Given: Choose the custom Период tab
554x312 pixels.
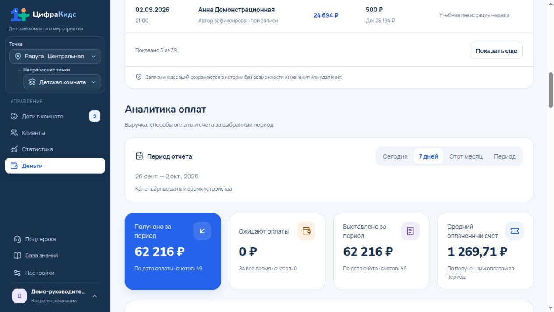Looking at the screenshot, I should pyautogui.click(x=505, y=156).
